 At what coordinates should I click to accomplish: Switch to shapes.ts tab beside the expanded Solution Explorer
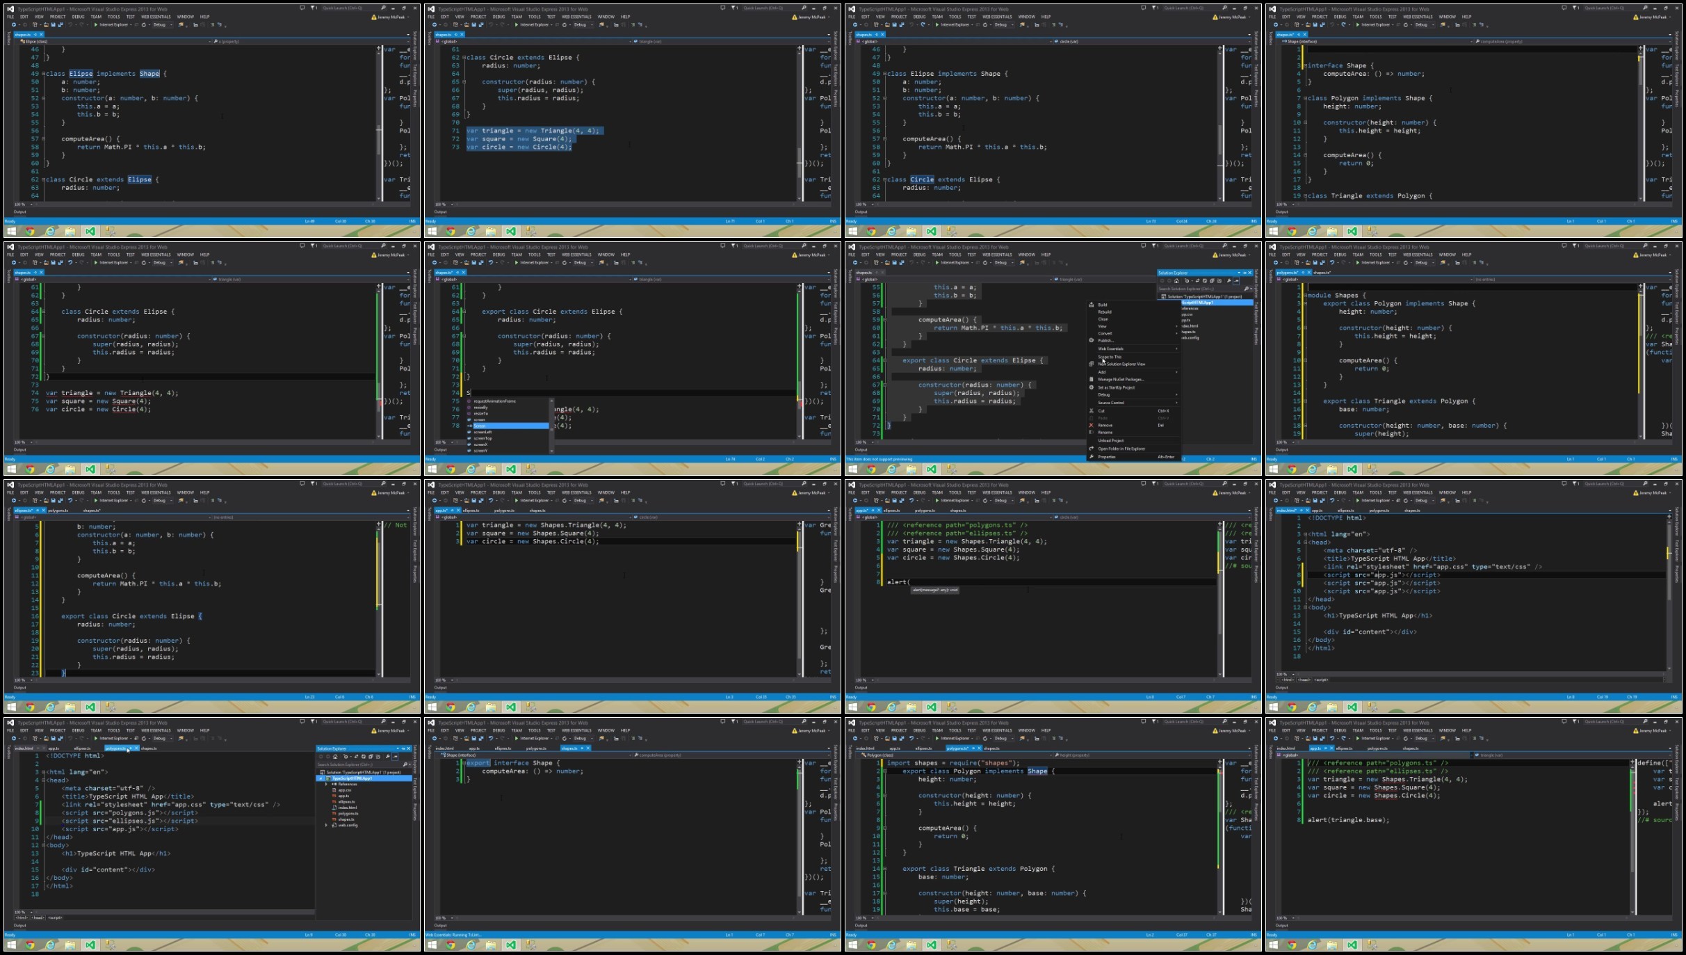pyautogui.click(x=149, y=748)
